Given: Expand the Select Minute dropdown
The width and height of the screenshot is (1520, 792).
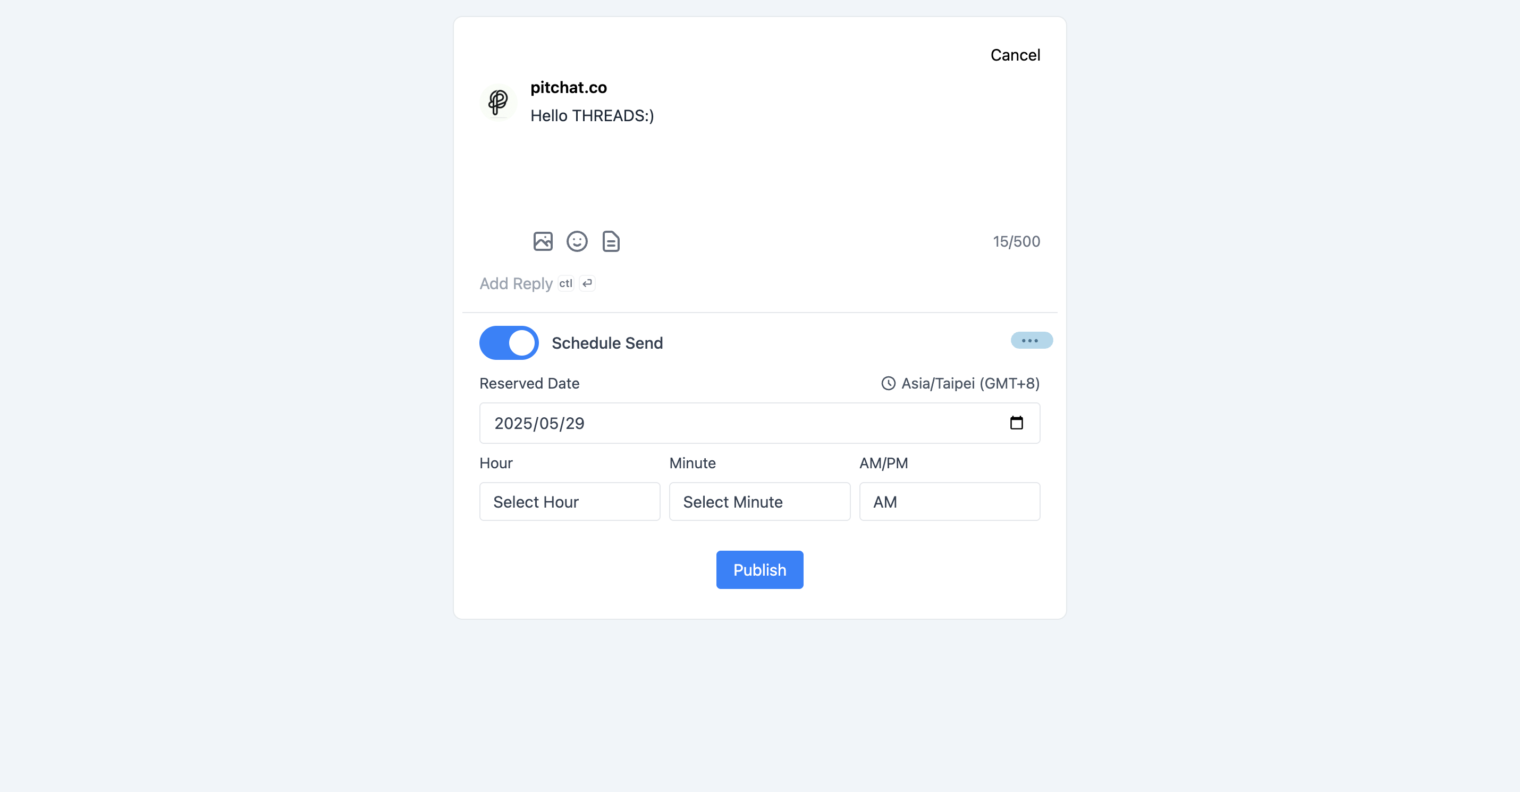Looking at the screenshot, I should [x=759, y=502].
